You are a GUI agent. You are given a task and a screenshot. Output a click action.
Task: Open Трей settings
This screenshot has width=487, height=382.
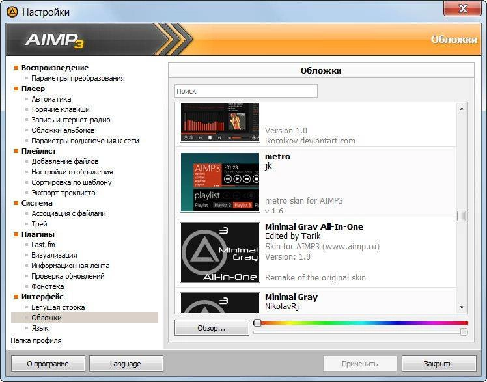tap(40, 224)
